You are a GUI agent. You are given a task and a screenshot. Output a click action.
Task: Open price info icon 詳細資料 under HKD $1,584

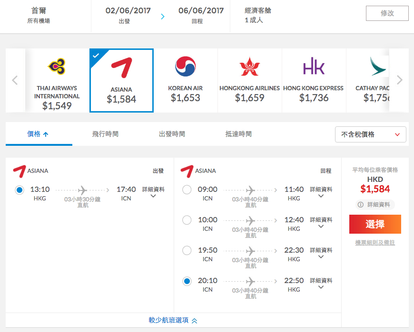(x=375, y=205)
